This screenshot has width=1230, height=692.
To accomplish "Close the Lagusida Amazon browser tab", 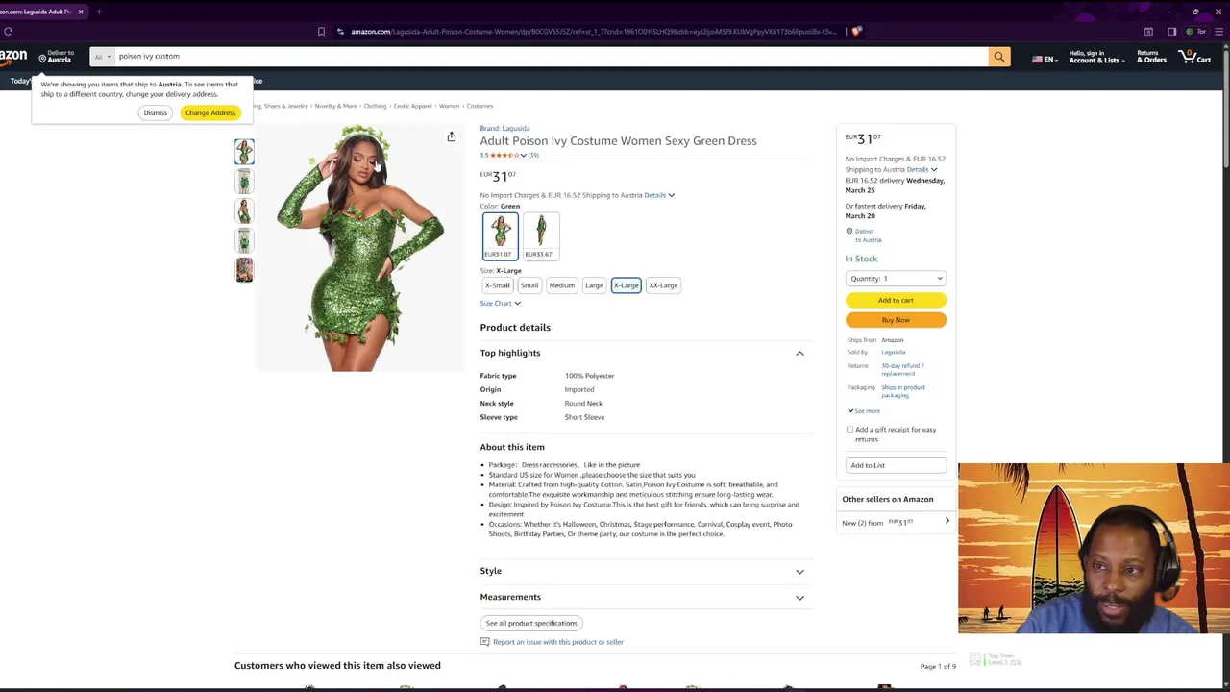I will (81, 12).
